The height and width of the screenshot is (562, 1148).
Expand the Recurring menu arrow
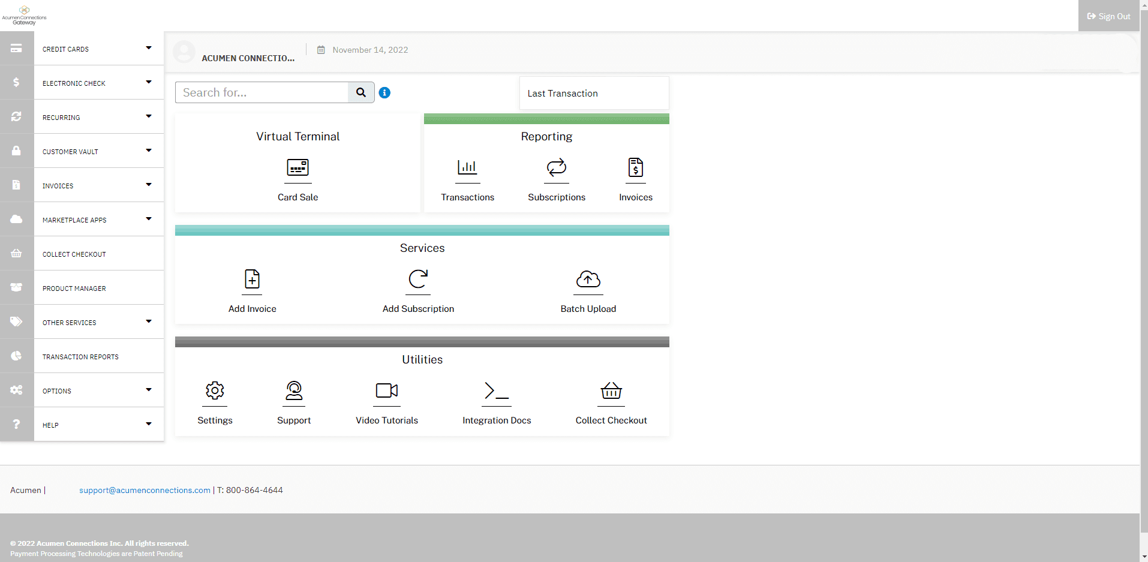pyautogui.click(x=149, y=116)
